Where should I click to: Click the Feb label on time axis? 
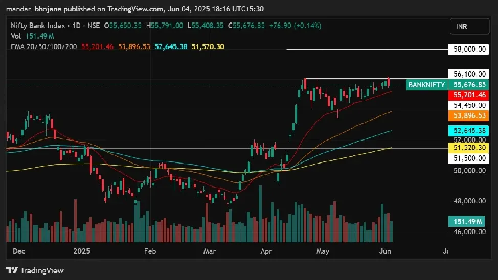150,251
